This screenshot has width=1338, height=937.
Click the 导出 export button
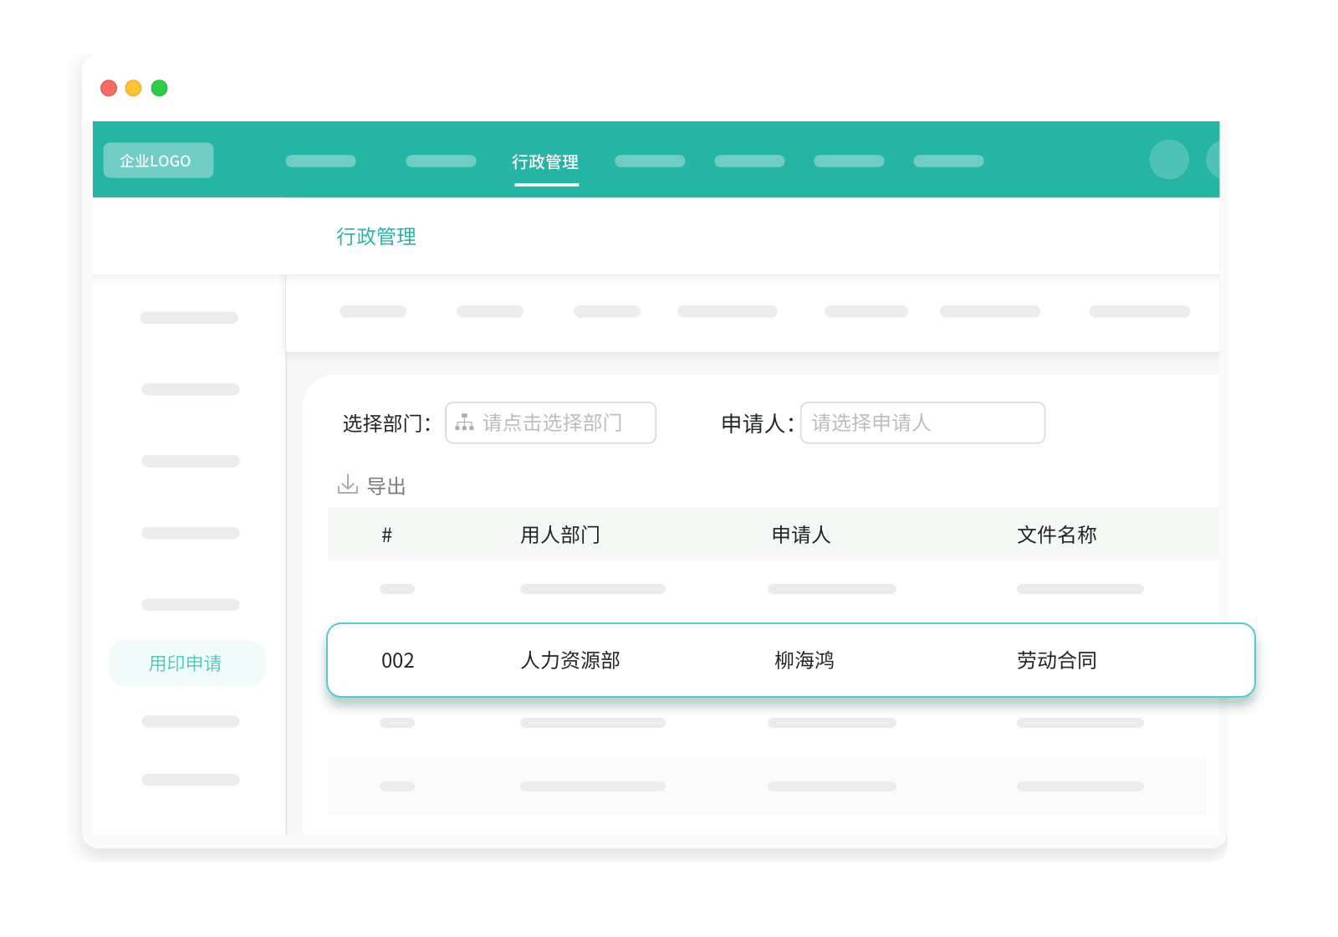pyautogui.click(x=372, y=486)
